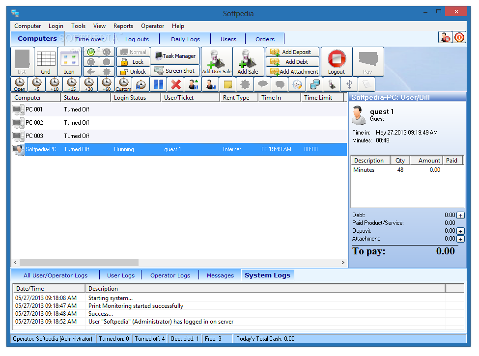Click Add Debt button
This screenshot has width=479, height=356.
tap(292, 62)
